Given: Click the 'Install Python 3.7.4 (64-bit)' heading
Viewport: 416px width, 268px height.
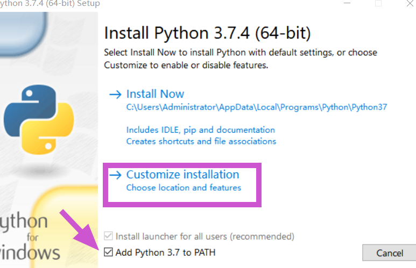Looking at the screenshot, I should 207,33.
